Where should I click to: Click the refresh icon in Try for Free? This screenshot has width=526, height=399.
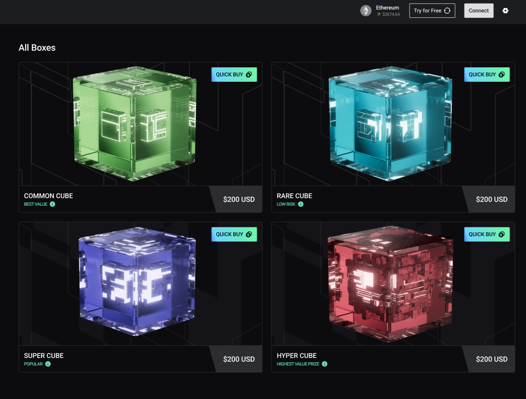(x=447, y=11)
